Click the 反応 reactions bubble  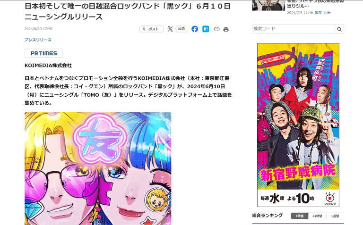coord(181,29)
